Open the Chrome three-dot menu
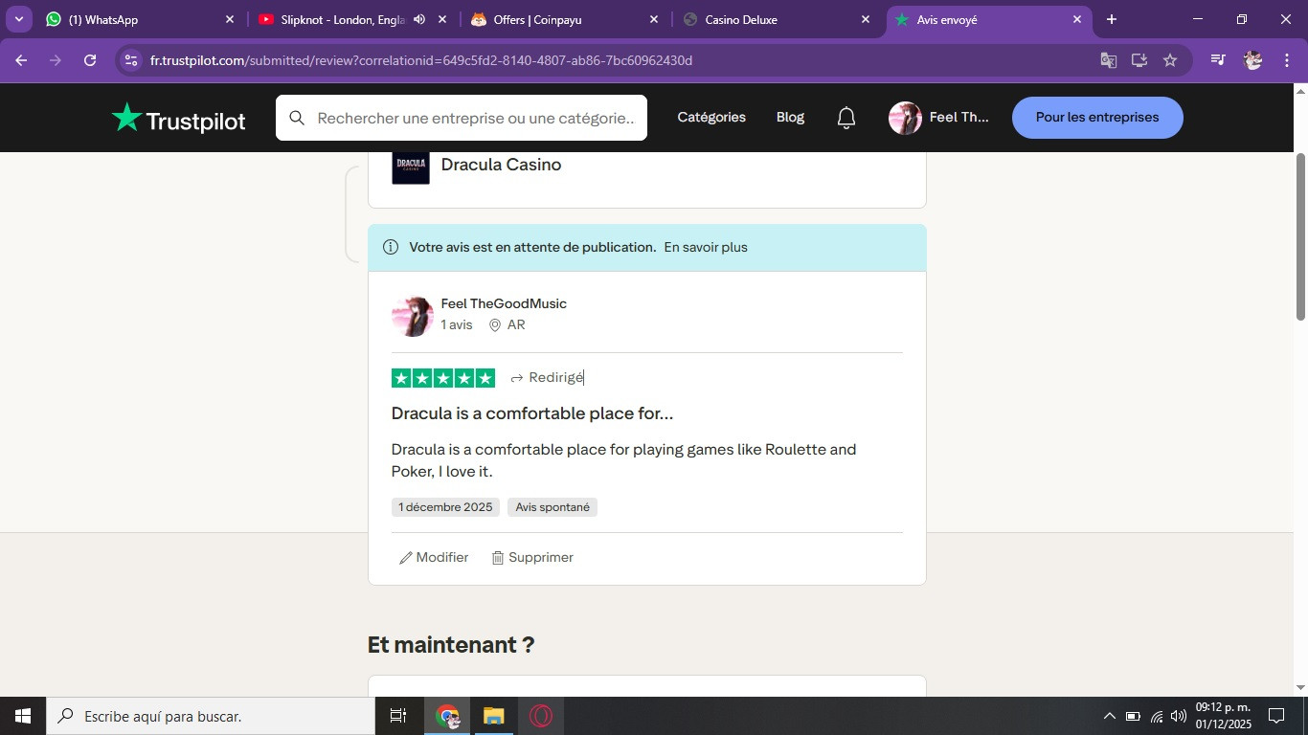Screen dimensions: 1308x735 1285,60
